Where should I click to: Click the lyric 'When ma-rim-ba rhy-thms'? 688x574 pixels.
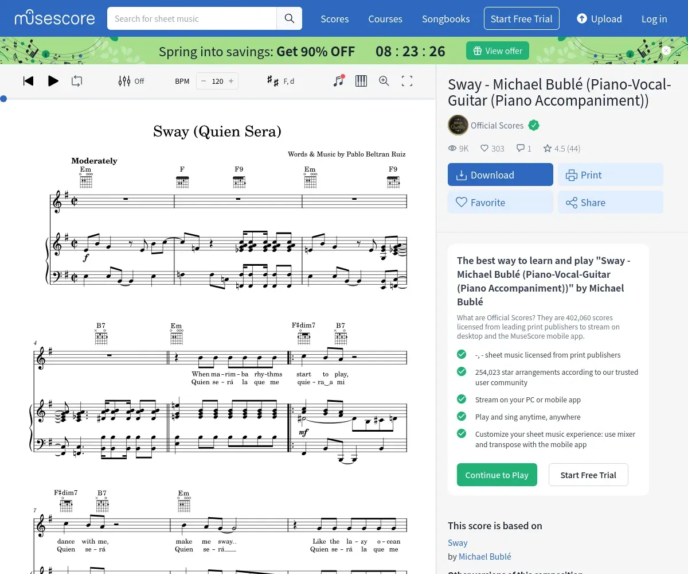point(237,374)
